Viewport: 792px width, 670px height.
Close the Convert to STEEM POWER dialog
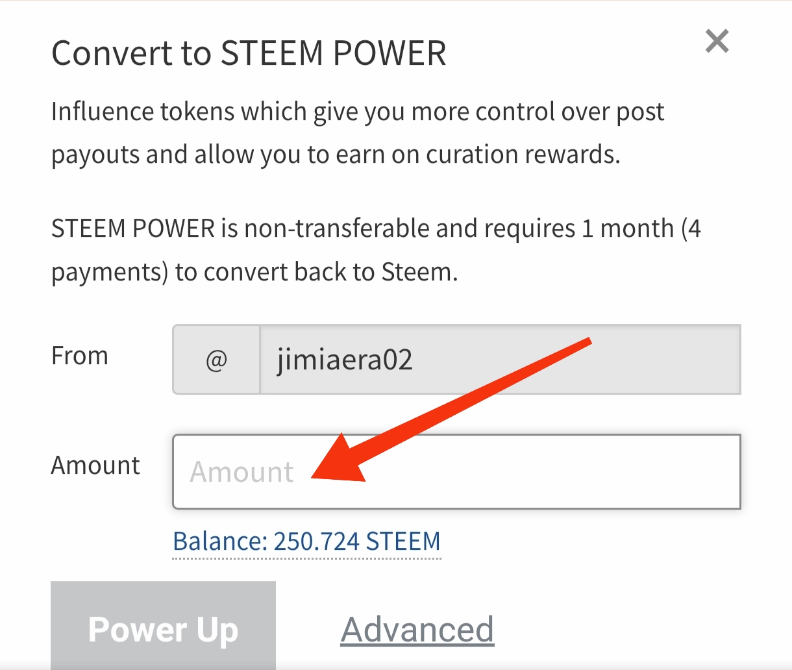pos(717,42)
